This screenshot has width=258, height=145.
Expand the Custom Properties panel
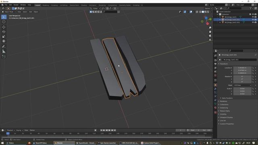[x=226, y=124]
